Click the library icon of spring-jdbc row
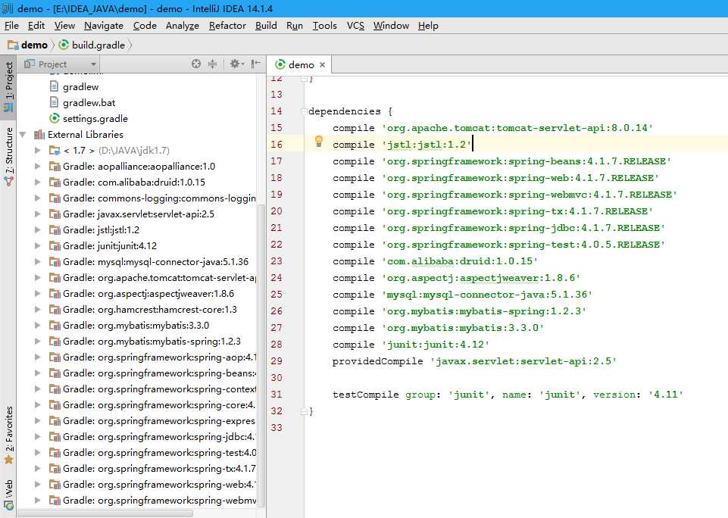 tap(55, 437)
